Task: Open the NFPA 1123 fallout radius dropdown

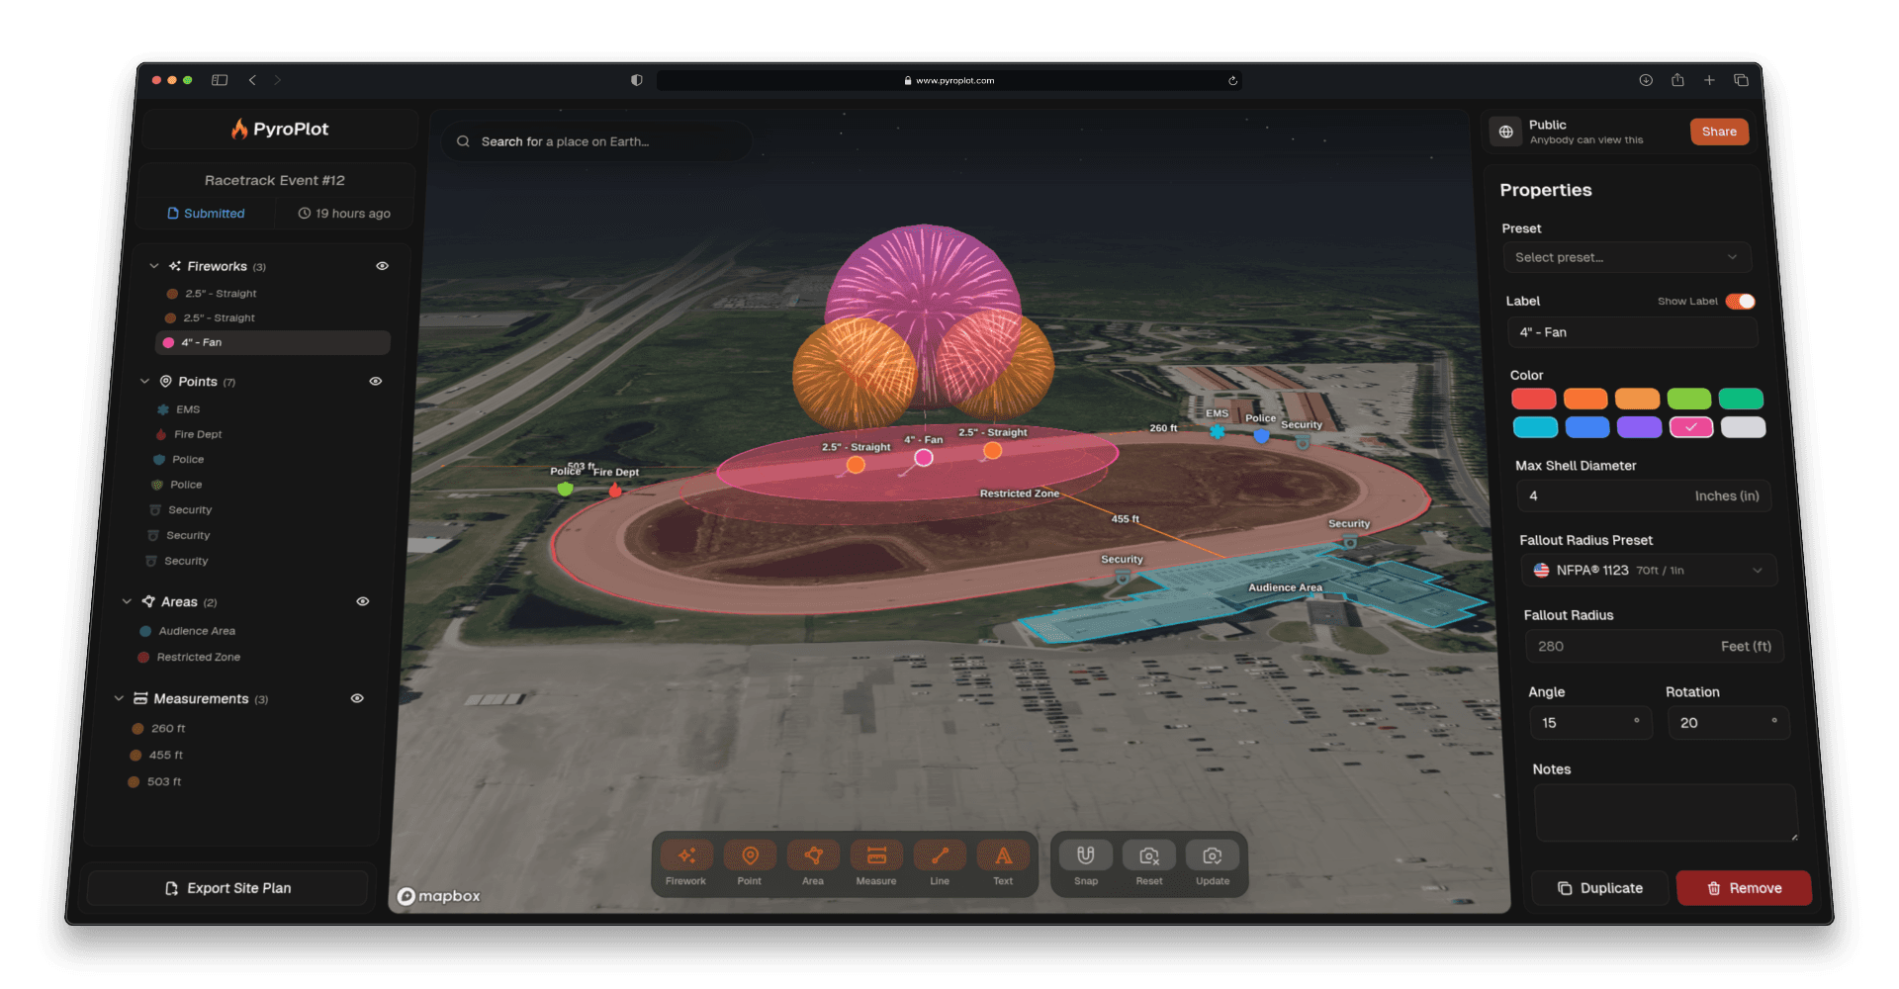Action: tap(1648, 570)
